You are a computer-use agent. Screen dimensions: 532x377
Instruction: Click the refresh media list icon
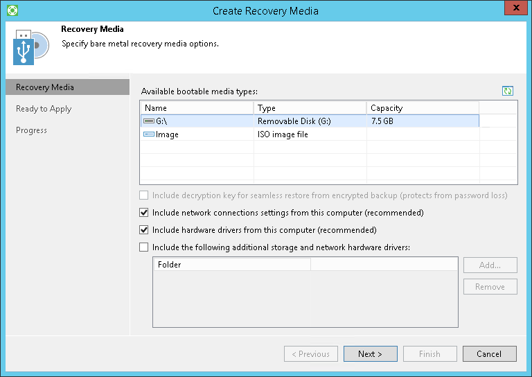point(508,91)
